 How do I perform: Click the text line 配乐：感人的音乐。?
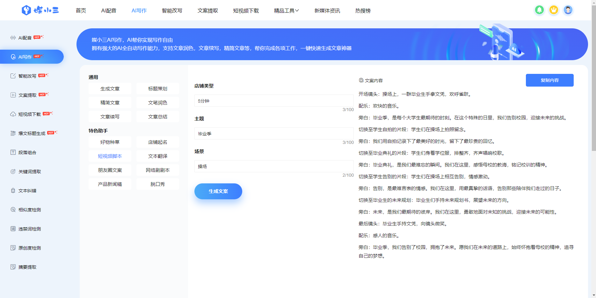[380, 236]
